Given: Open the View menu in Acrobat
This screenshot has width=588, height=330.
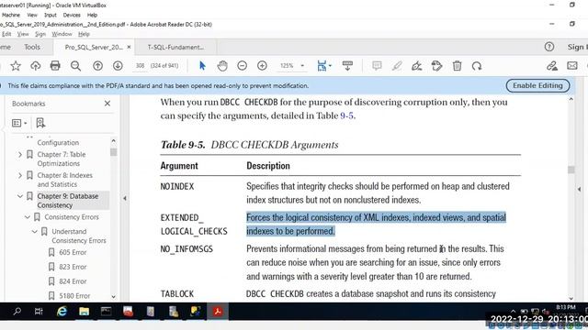Looking at the screenshot, I should [x=23, y=34].
